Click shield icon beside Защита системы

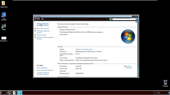(x=35, y=35)
